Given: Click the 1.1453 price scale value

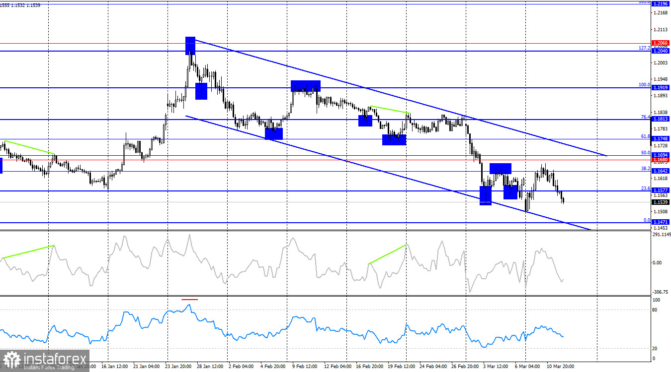Looking at the screenshot, I should click(x=661, y=228).
